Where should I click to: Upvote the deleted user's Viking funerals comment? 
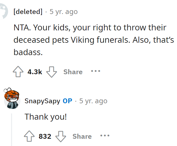pyautogui.click(x=18, y=72)
